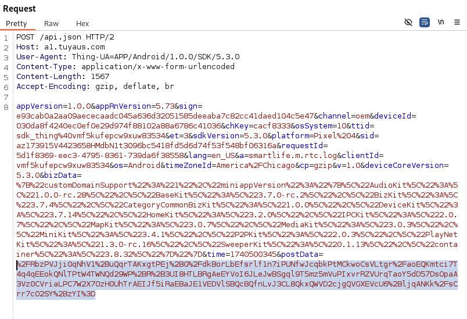Toggle the crossed-out eye icon
Viewport: 467px width, 319px height.
point(408,22)
